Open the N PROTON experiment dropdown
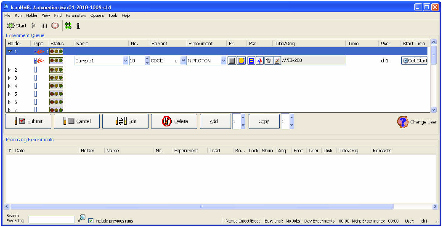The image size is (443, 228). click(x=224, y=61)
